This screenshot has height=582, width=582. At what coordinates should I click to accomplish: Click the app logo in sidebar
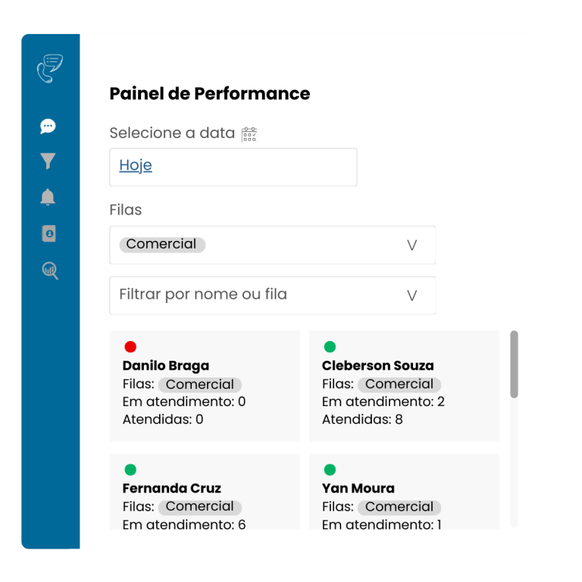49,68
